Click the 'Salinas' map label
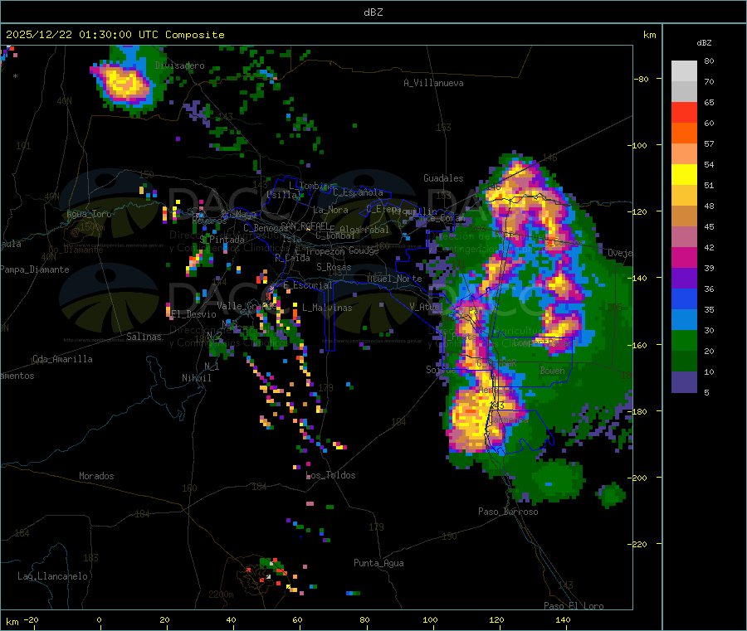Viewport: 747px width, 631px height. click(144, 337)
